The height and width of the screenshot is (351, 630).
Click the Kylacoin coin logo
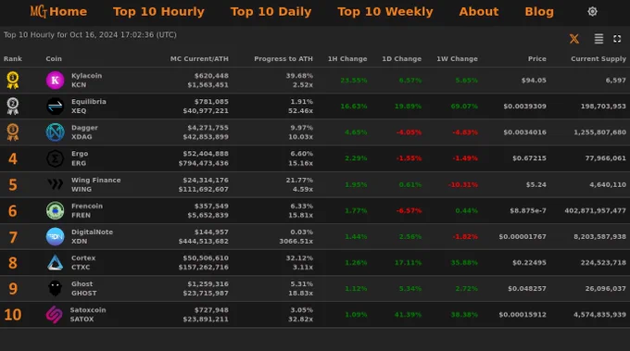55,81
